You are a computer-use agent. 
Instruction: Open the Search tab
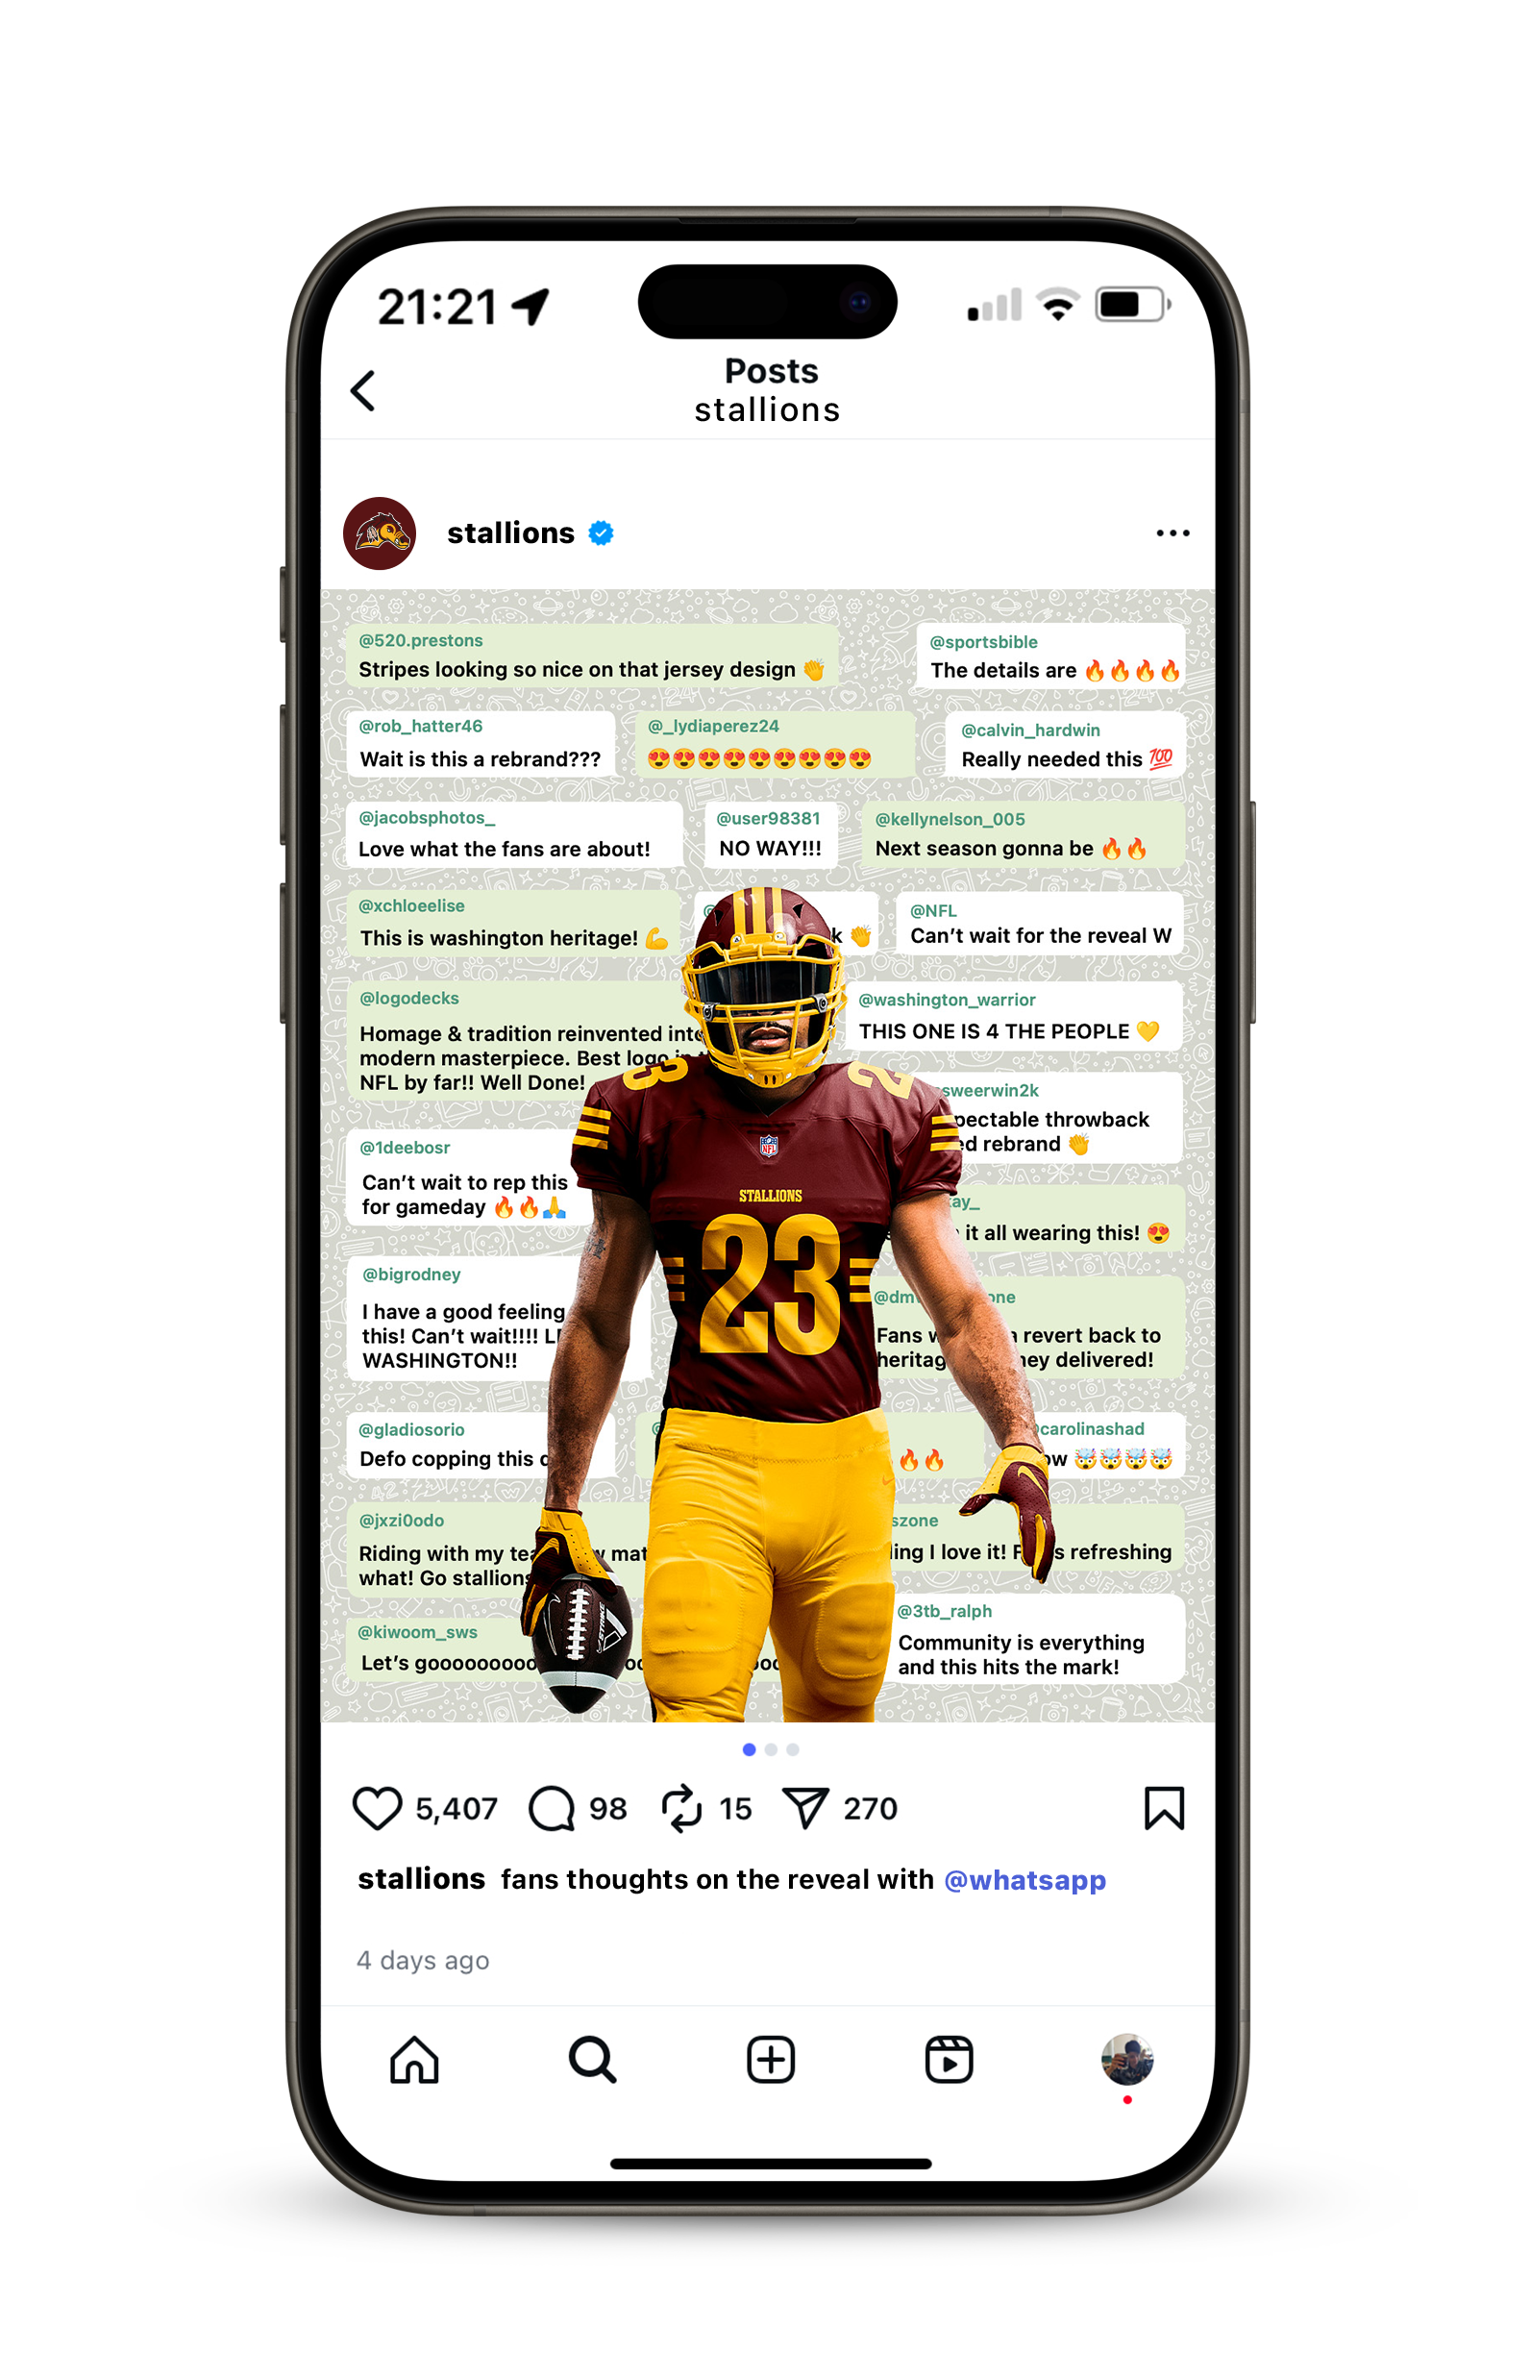tap(592, 2059)
